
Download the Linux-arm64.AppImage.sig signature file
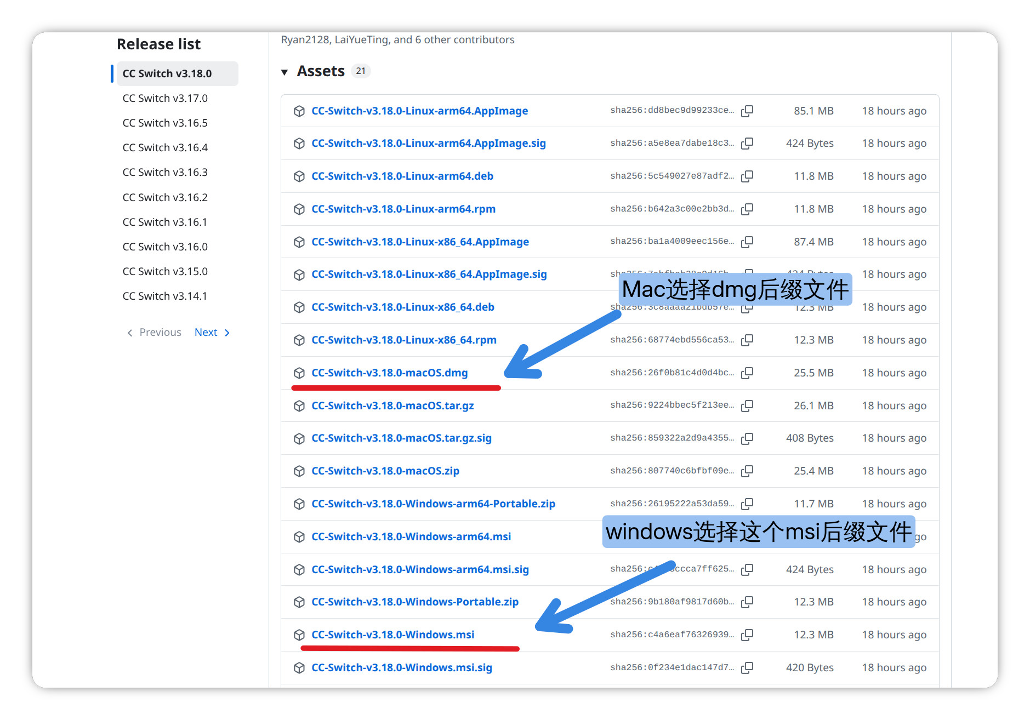click(429, 143)
